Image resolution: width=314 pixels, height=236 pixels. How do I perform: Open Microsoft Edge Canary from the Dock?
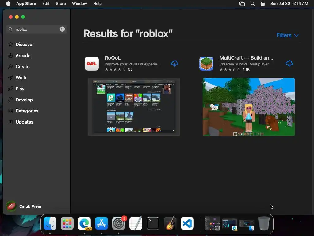pyautogui.click(x=84, y=223)
